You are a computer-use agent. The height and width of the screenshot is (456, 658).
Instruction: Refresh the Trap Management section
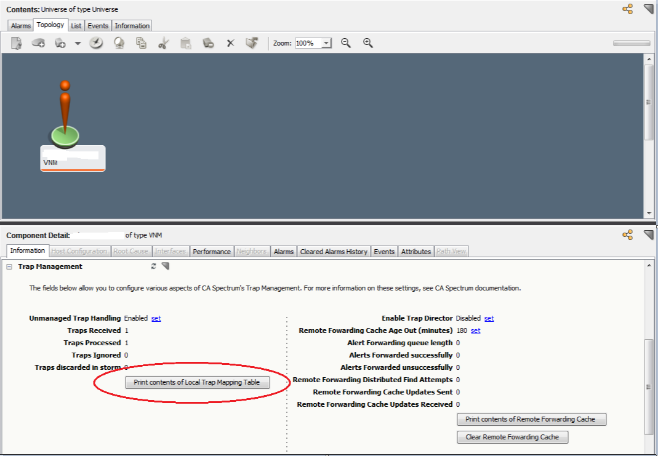[153, 266]
